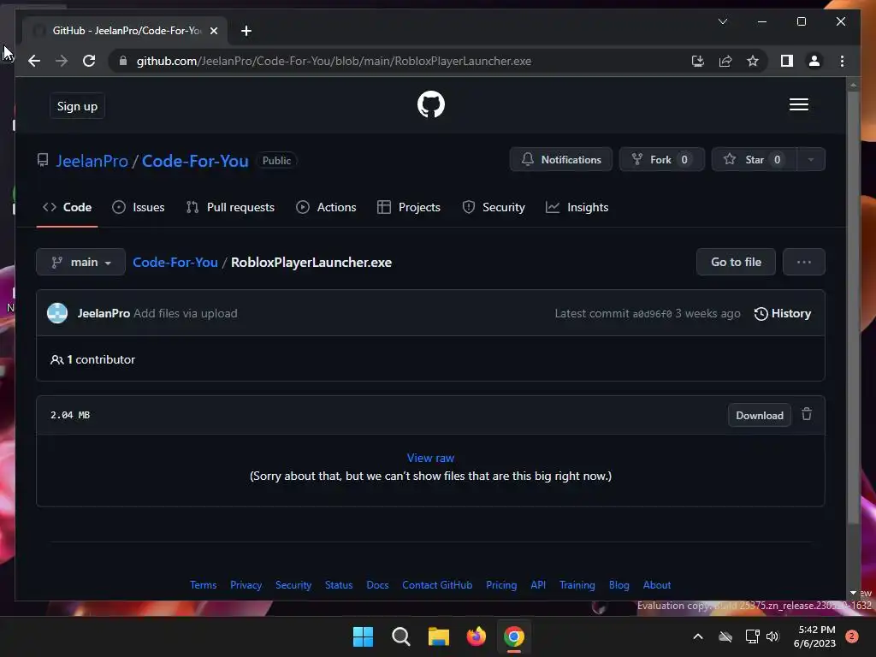The image size is (876, 657).
Task: Click the Go to file button
Action: pyautogui.click(x=736, y=262)
